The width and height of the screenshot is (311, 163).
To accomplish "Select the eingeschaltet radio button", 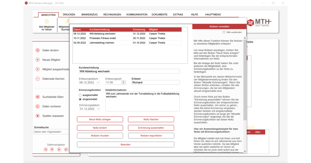I will coord(80,99).
